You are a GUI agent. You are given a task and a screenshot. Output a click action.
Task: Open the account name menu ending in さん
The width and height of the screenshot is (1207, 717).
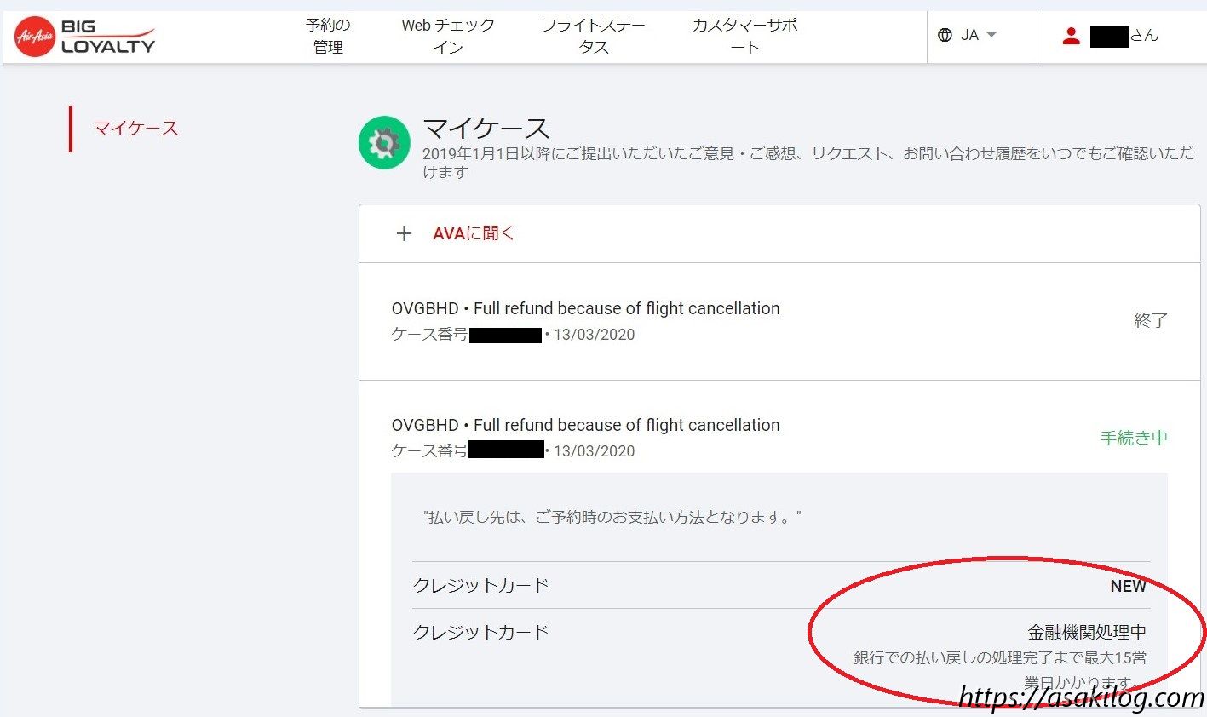1124,36
